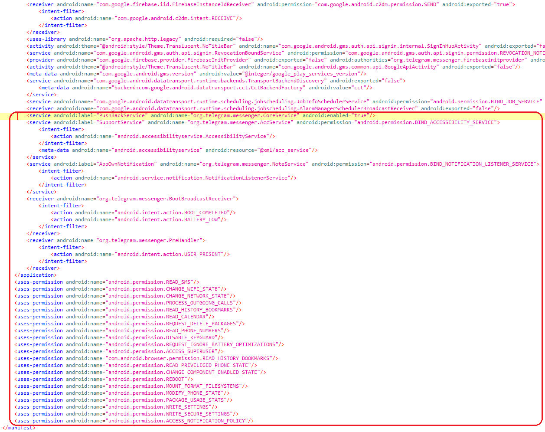Place cursor on org.telegram.messenger.NoteService

(254, 164)
